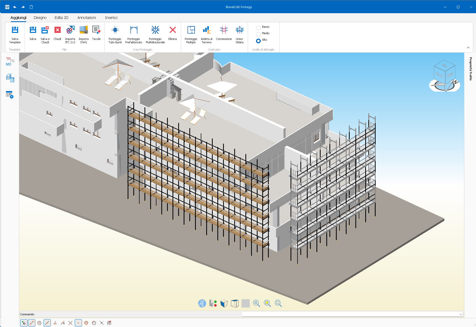
Task: Click the Unisci Stilata icon
Action: [239, 31]
